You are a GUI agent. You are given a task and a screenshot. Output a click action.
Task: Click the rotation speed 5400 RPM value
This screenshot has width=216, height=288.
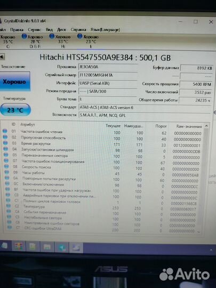[x=196, y=84]
